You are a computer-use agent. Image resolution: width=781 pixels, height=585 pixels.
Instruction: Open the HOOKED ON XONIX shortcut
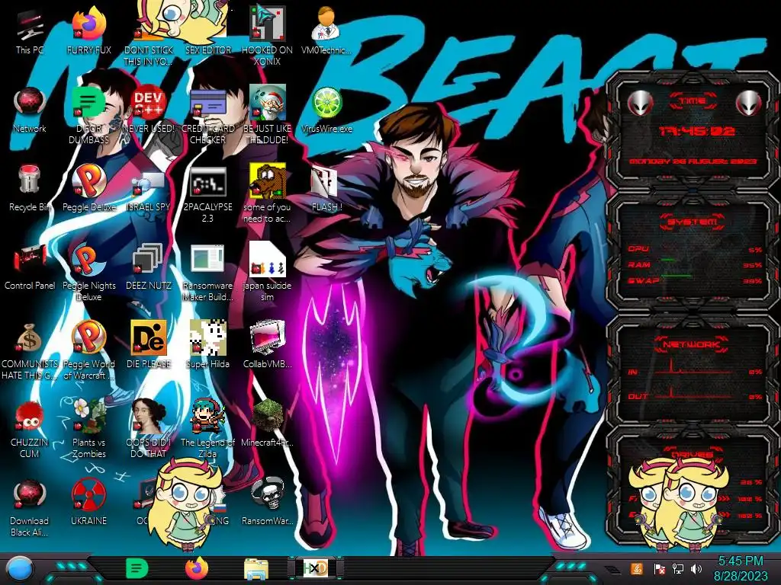(267, 36)
